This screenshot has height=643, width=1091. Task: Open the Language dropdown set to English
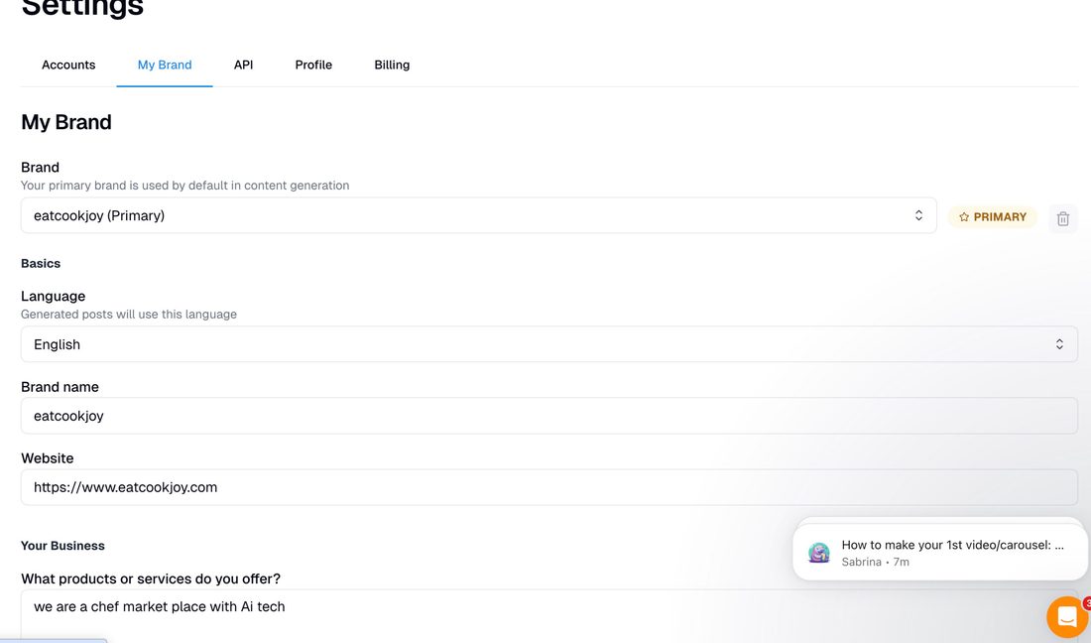(549, 344)
